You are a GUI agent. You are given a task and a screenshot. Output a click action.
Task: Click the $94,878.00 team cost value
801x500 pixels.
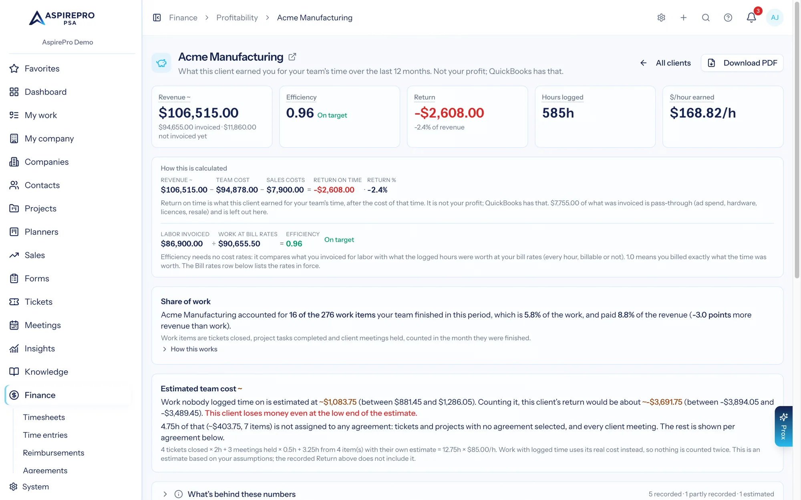pos(237,190)
